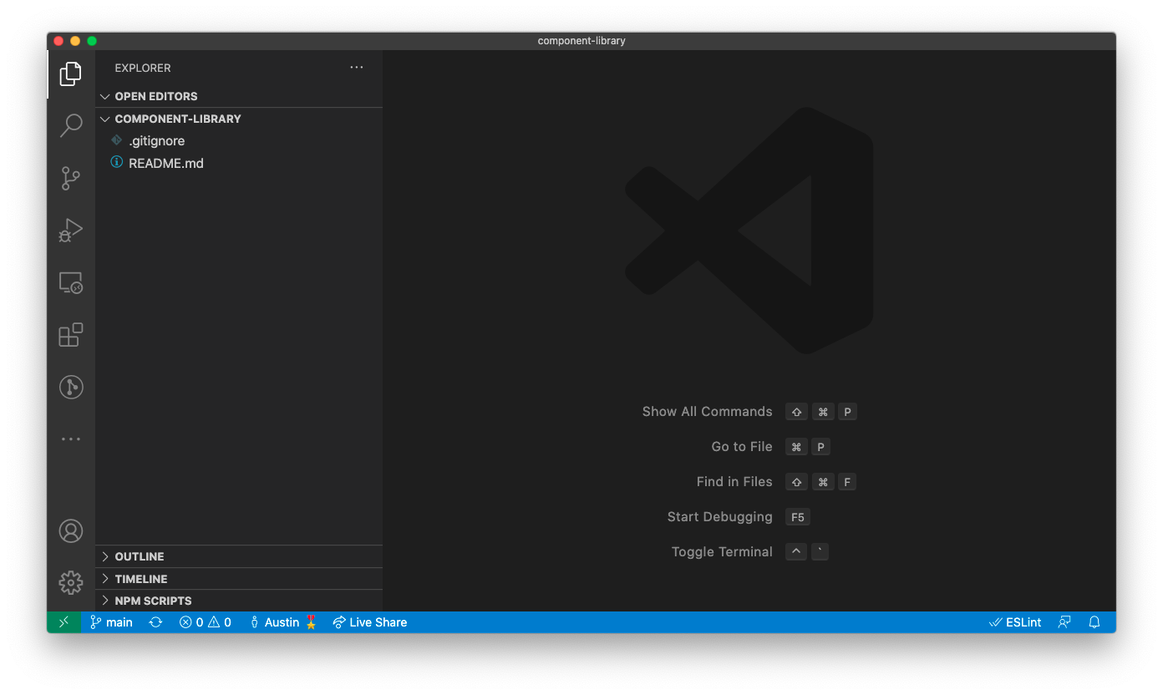Click the Find in Files label
Viewport: 1163px width, 695px height.
point(734,482)
